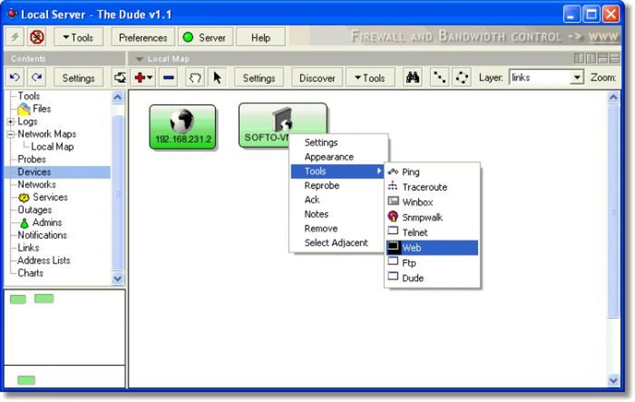Click the binoculars find icon
Viewport: 635px width, 402px height.
point(412,77)
